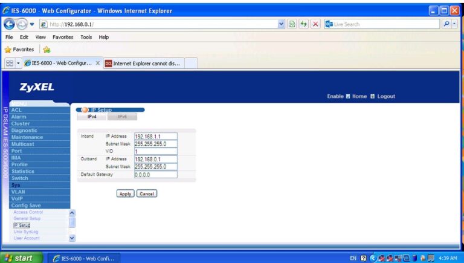The width and height of the screenshot is (464, 263).
Task: Select Statistics in the left menu
Action: [40, 171]
